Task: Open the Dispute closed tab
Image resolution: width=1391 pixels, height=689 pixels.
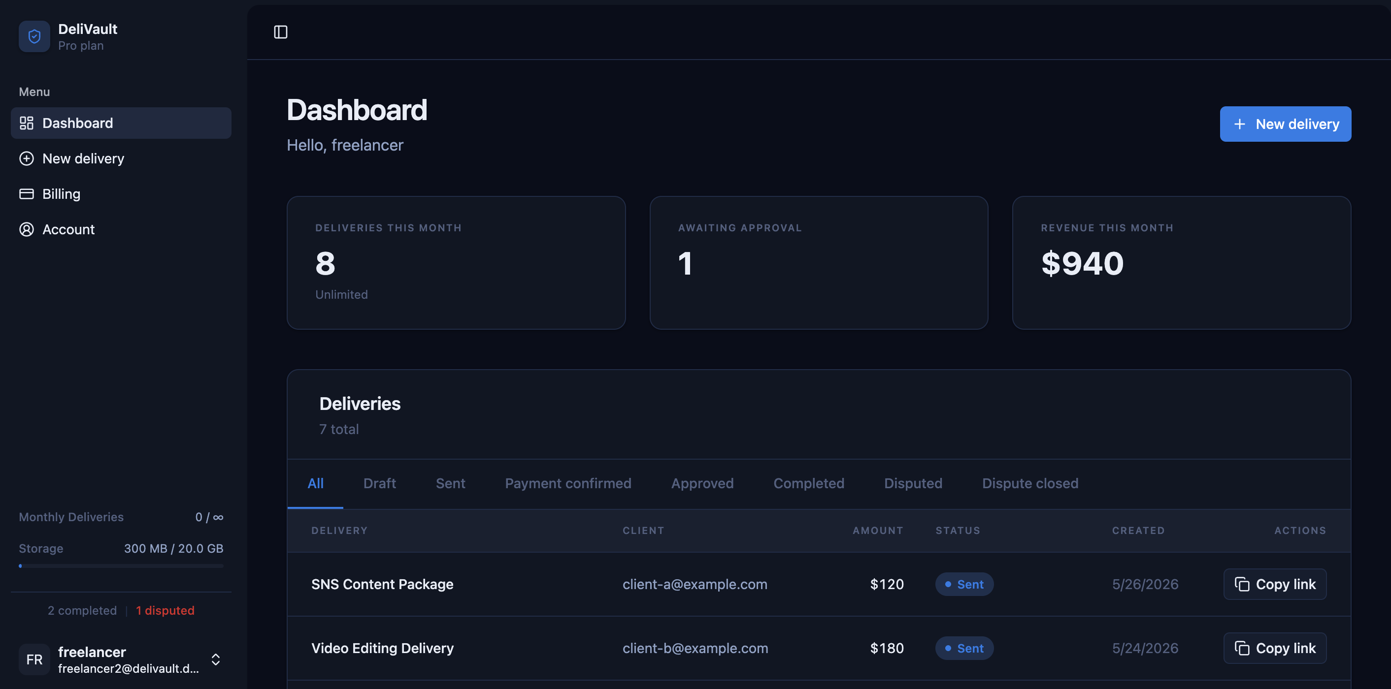Action: (1030, 483)
